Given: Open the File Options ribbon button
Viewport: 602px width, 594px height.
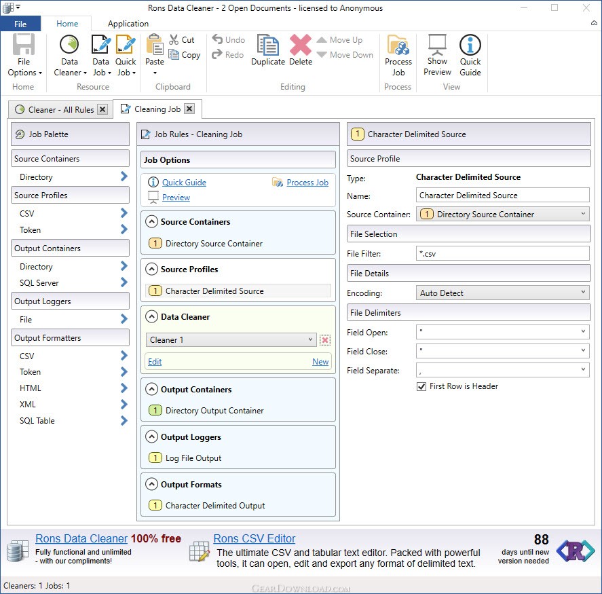Looking at the screenshot, I should pyautogui.click(x=24, y=55).
